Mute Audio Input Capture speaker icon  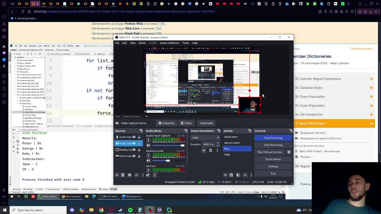pyautogui.click(x=148, y=145)
